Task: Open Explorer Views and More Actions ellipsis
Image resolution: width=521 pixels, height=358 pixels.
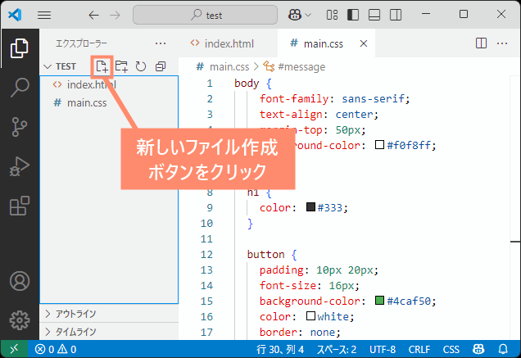Action: (161, 43)
